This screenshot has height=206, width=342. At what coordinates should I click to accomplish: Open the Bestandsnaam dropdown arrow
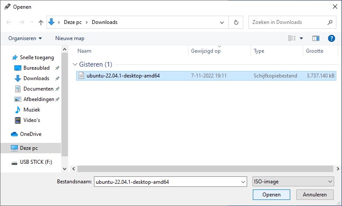[x=242, y=181]
